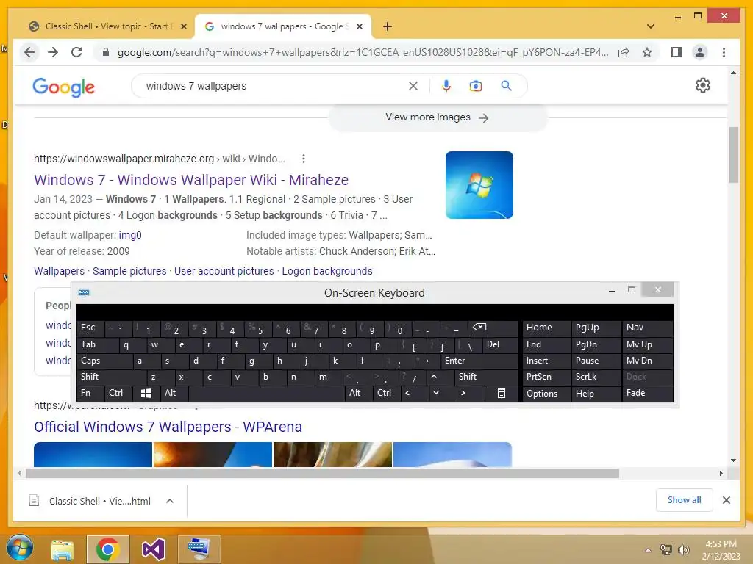
Task: Click View more images button
Action: pos(437,117)
